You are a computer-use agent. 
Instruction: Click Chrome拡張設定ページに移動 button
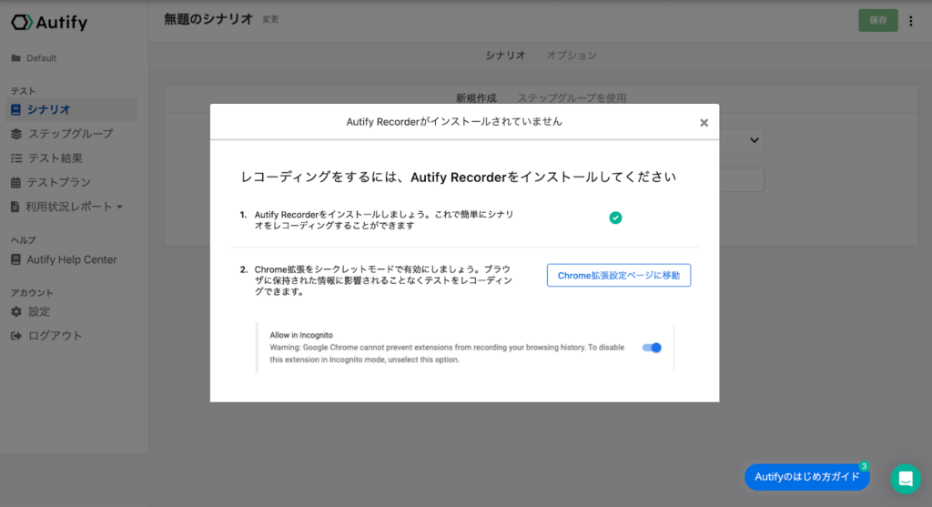(619, 275)
